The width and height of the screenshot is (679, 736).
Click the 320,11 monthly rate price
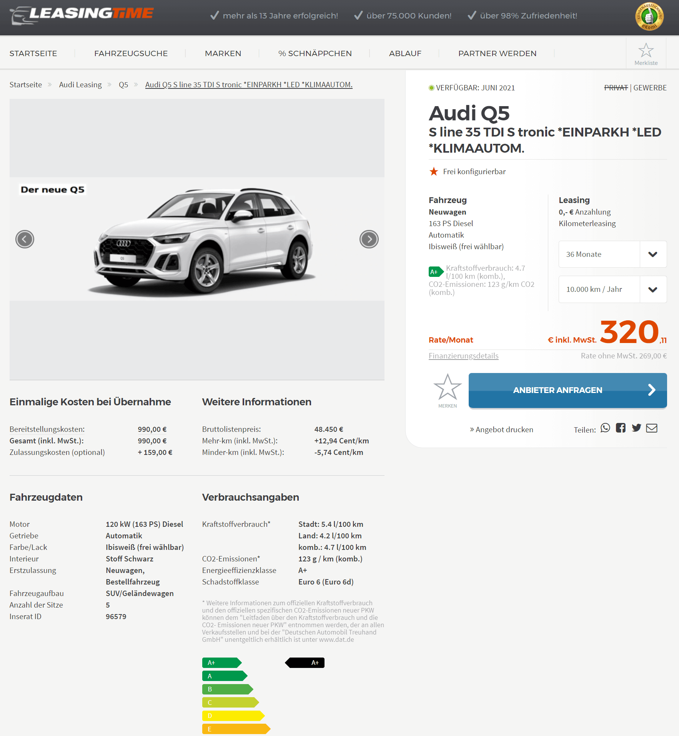click(633, 332)
